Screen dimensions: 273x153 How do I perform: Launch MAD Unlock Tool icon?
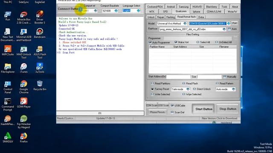tap(24, 52)
